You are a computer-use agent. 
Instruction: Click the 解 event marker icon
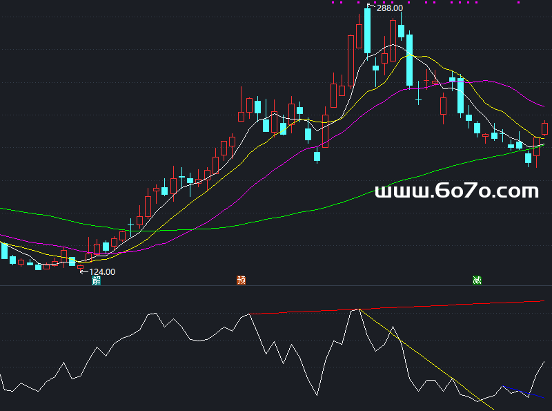pyautogui.click(x=96, y=280)
